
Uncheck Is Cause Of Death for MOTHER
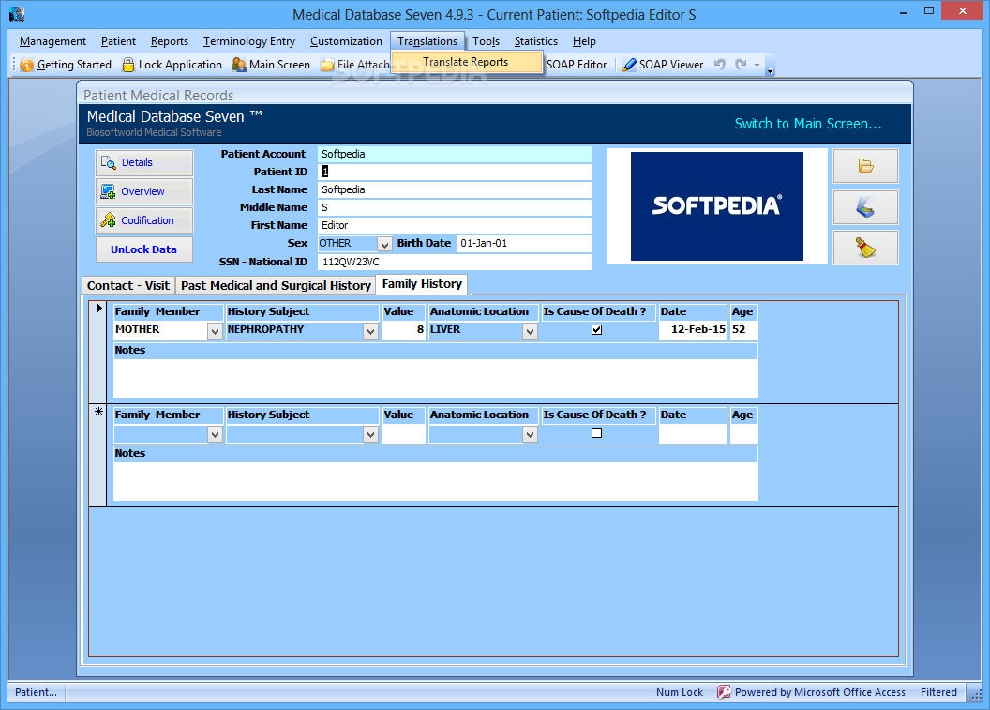point(596,330)
